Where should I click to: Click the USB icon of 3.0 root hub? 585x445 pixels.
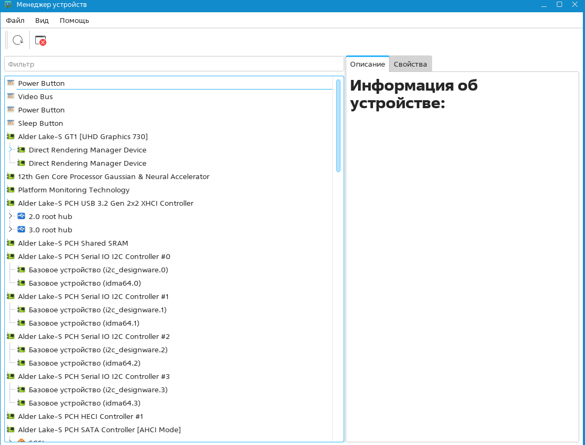click(21, 230)
